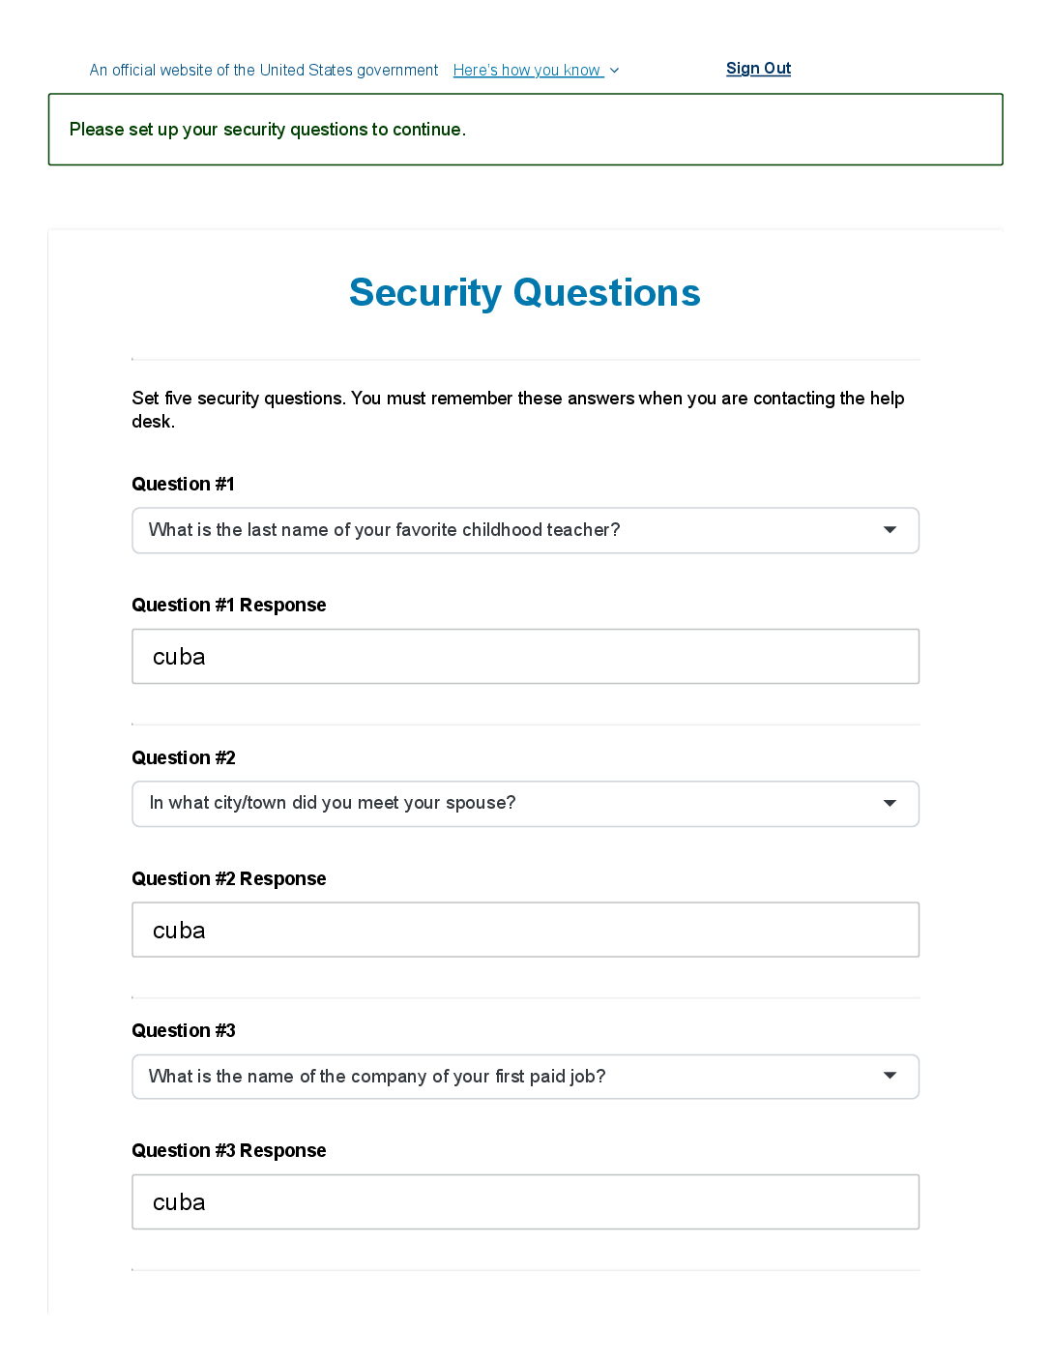
Task: Focus the Question #2 Response text field
Action: point(525,931)
